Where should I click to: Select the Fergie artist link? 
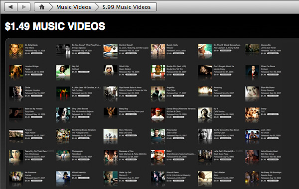click(27, 69)
